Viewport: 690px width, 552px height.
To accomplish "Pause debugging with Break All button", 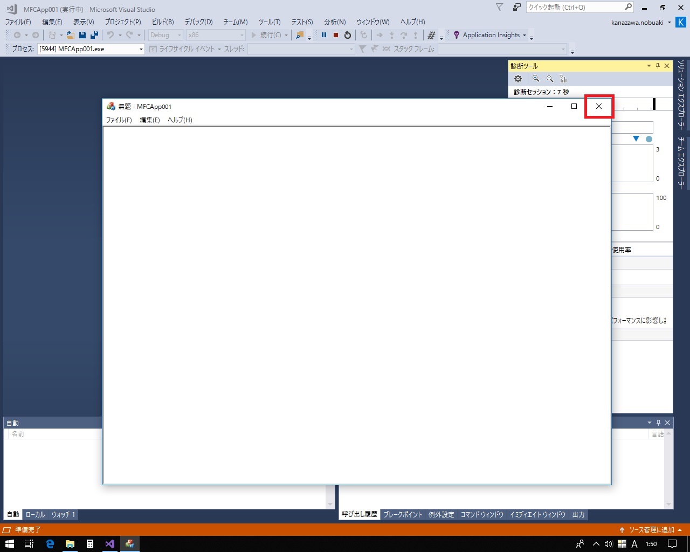I will tap(324, 35).
